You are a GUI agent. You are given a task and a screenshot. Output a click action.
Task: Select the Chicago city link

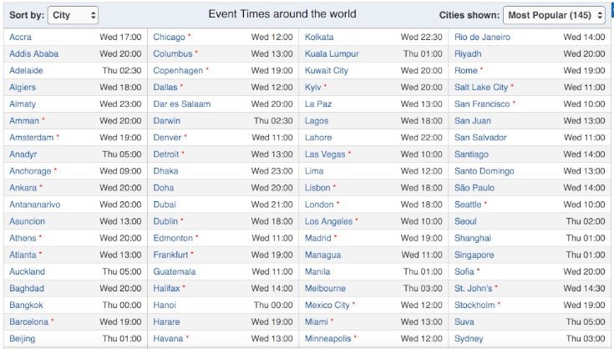click(x=169, y=38)
